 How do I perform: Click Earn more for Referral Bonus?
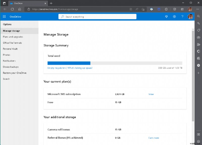pyautogui.click(x=154, y=138)
